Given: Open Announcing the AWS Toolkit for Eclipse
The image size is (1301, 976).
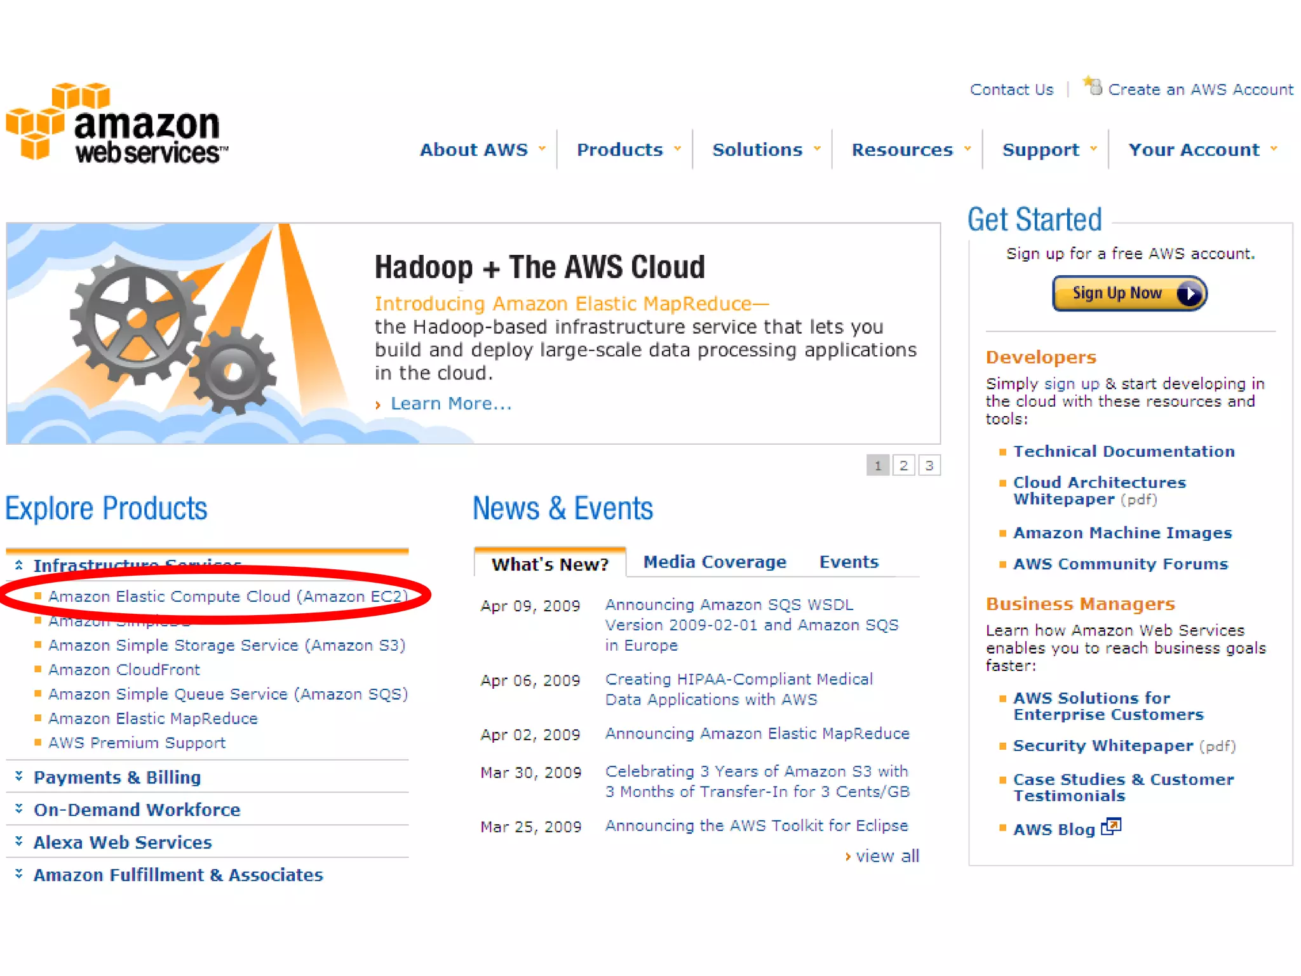Looking at the screenshot, I should 757,825.
